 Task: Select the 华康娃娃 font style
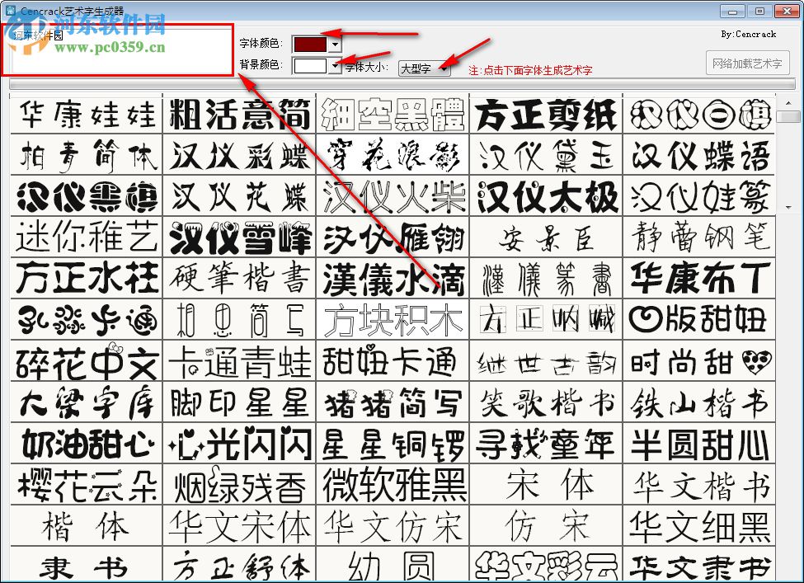point(85,115)
